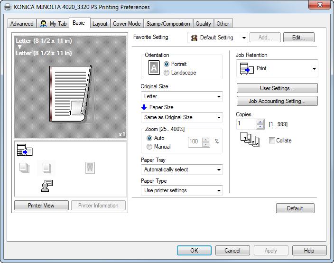Confirm with the OK button
Viewport: 334px width, 263px height.
point(194,251)
